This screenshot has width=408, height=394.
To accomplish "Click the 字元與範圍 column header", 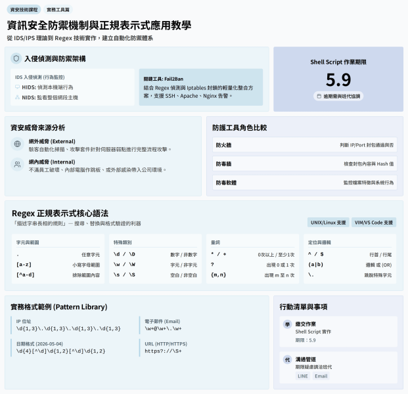I will 28,242.
